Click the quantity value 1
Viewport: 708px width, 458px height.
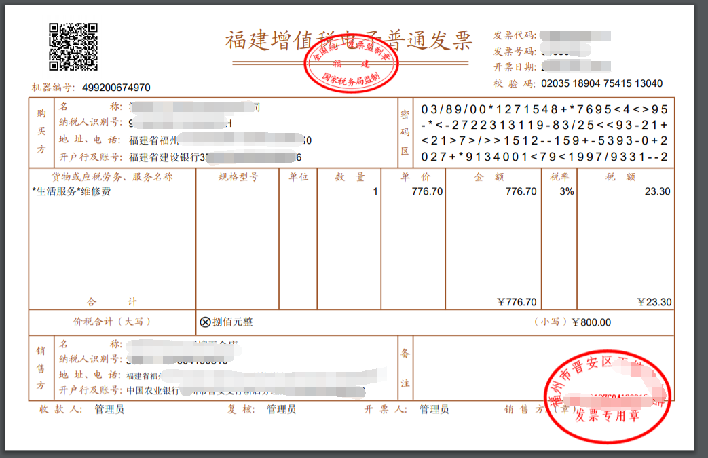click(x=375, y=191)
